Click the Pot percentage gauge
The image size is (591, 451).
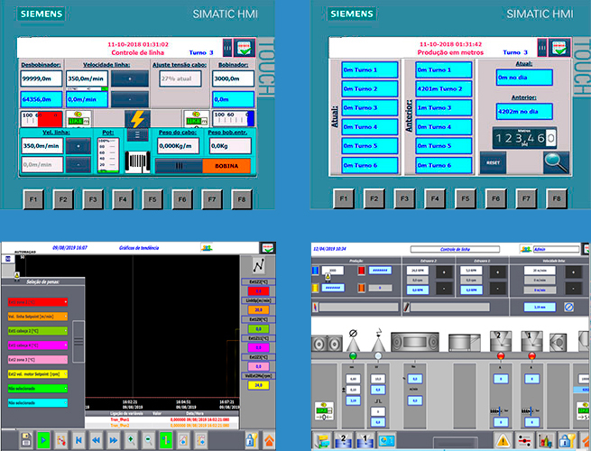(108, 156)
